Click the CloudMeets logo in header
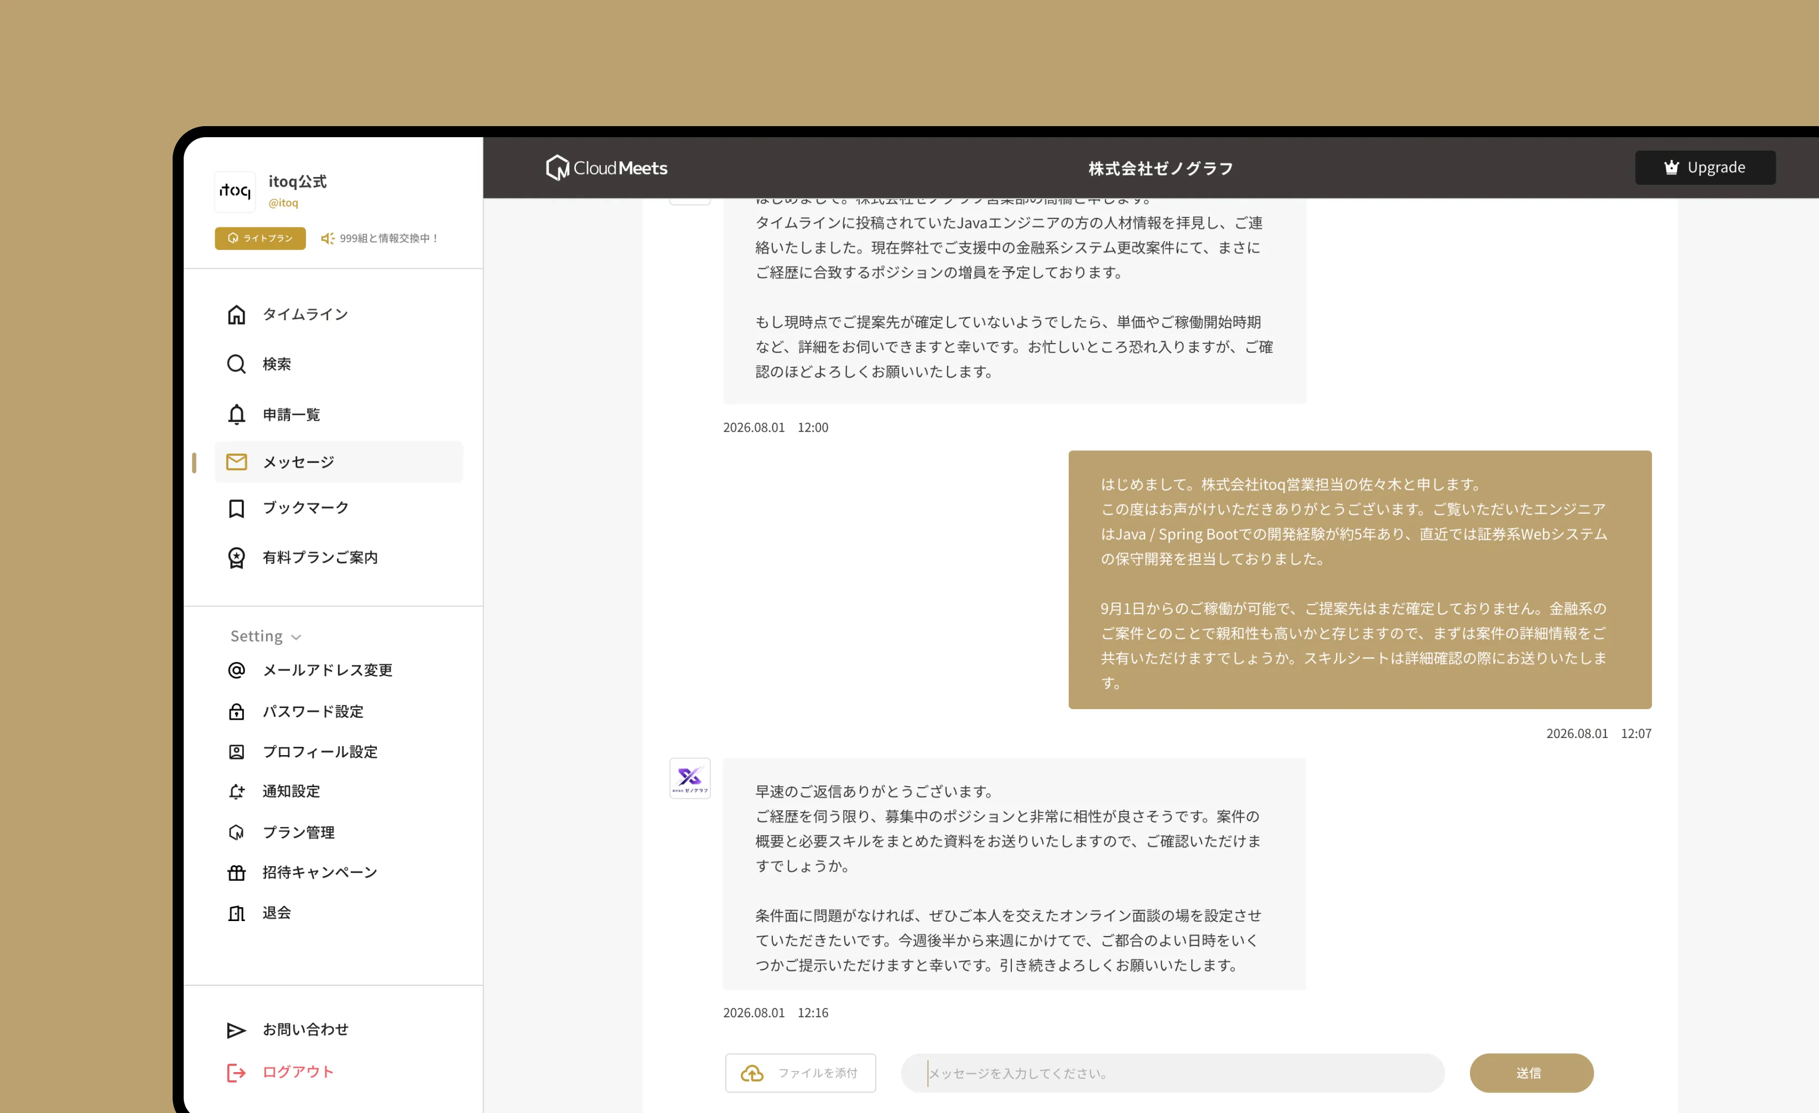Viewport: 1819px width, 1113px height. [606, 168]
